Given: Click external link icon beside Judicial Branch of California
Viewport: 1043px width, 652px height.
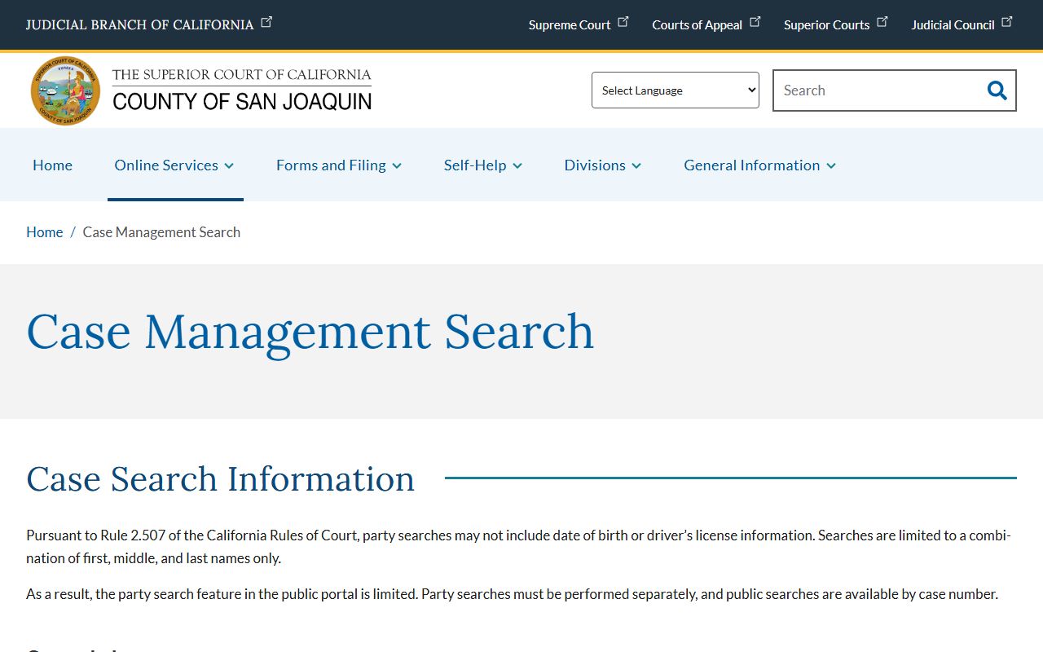Looking at the screenshot, I should point(266,22).
